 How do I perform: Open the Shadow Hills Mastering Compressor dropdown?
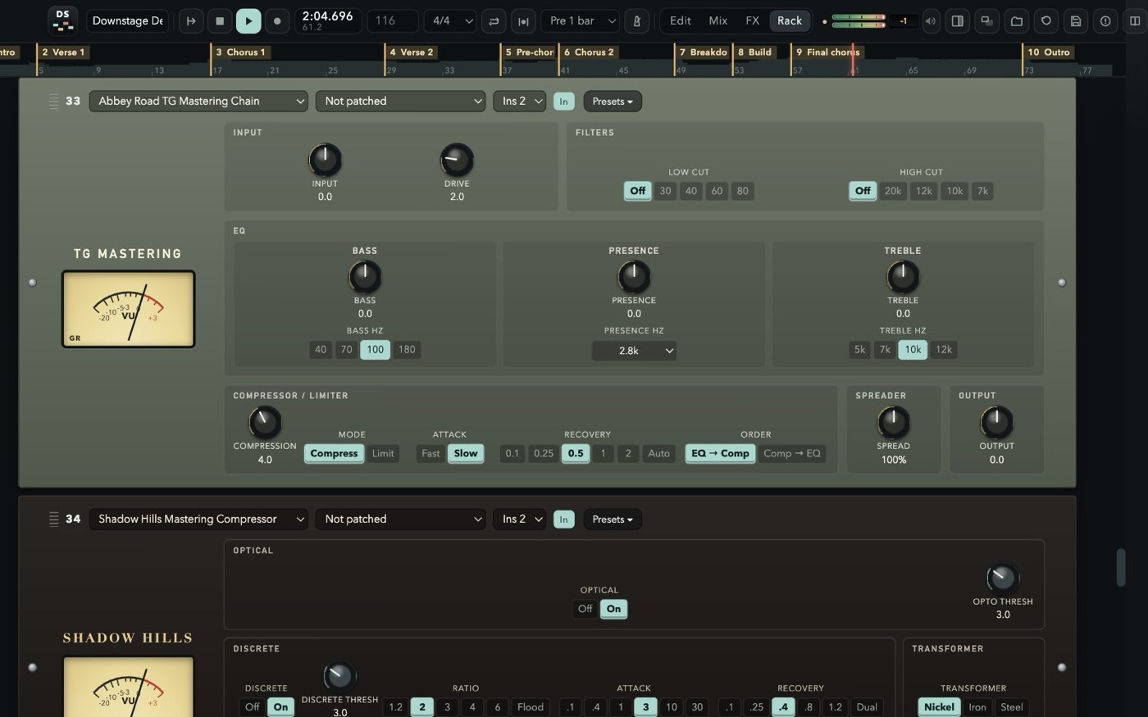point(198,519)
